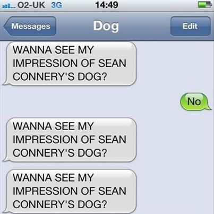The image size is (214, 214).
Task: Tap blank status bar between clock and battery
Action: tap(158, 5)
